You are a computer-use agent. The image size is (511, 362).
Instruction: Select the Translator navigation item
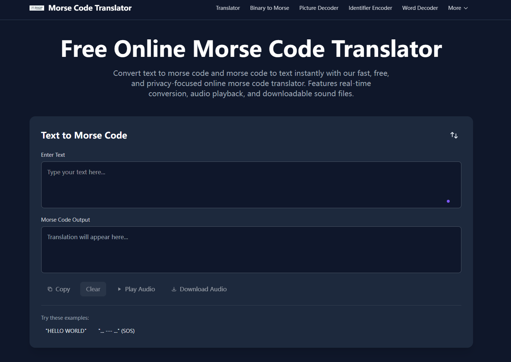[228, 8]
